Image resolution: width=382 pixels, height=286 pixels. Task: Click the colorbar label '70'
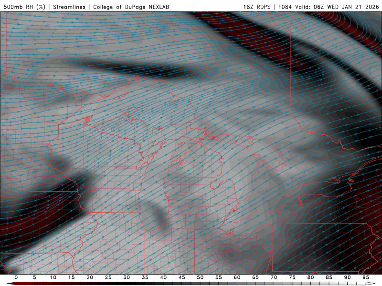coord(274,277)
